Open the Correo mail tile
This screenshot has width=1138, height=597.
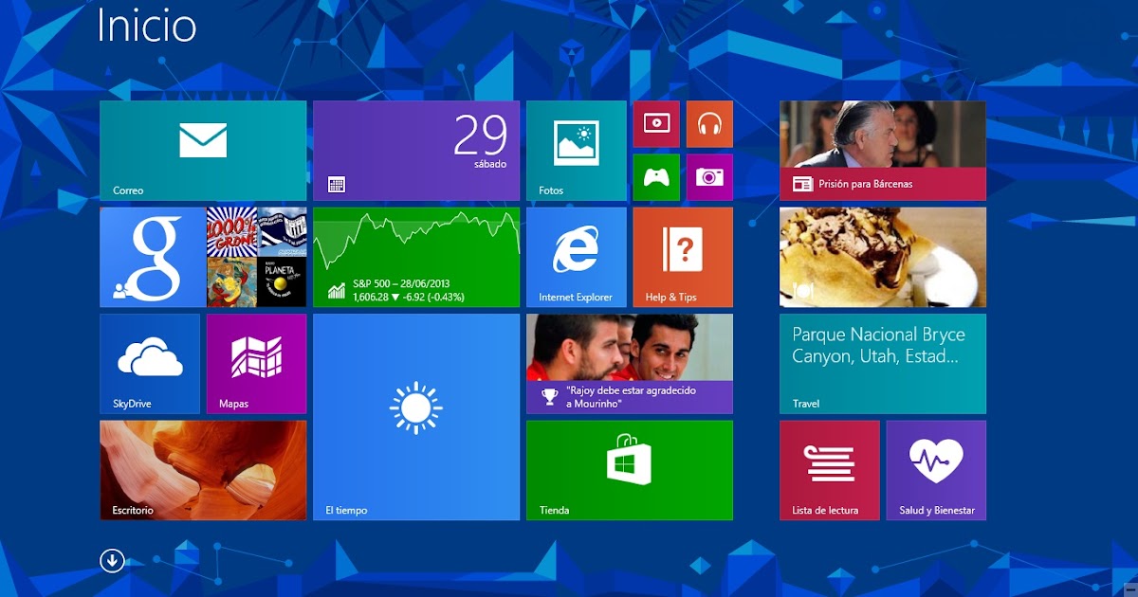point(203,151)
